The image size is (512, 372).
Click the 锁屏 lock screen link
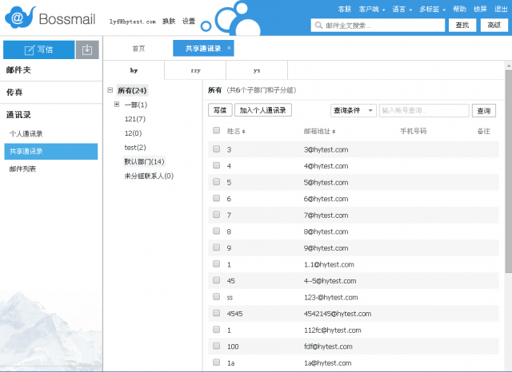point(480,9)
